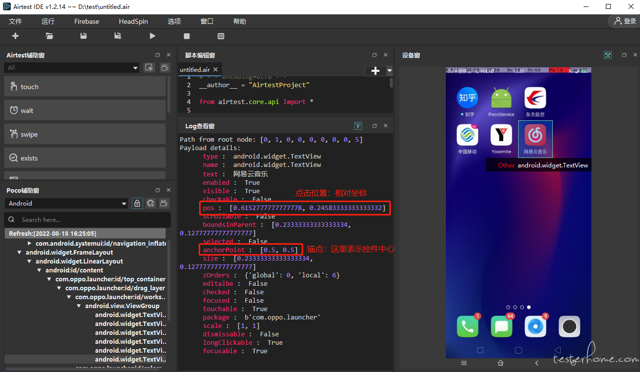Image resolution: width=640 pixels, height=372 pixels.
Task: Click the device tools wrench icon
Action: [x=608, y=55]
